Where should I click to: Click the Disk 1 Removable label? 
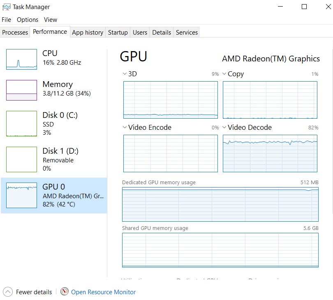(58, 160)
